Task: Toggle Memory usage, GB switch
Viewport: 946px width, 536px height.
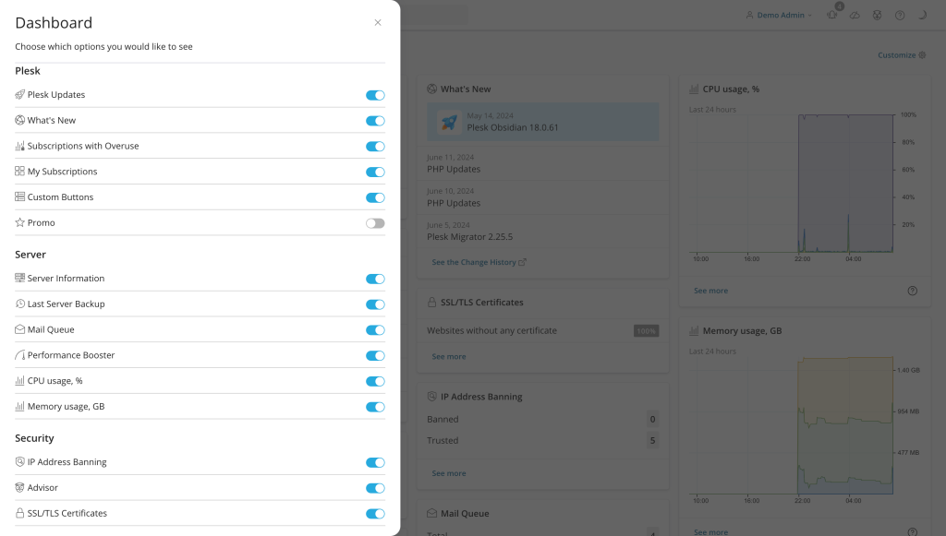Action: coord(375,407)
